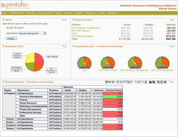The width and height of the screenshot is (178, 137).
Task: Sort by Variance Percent column header
Action: tap(104, 90)
